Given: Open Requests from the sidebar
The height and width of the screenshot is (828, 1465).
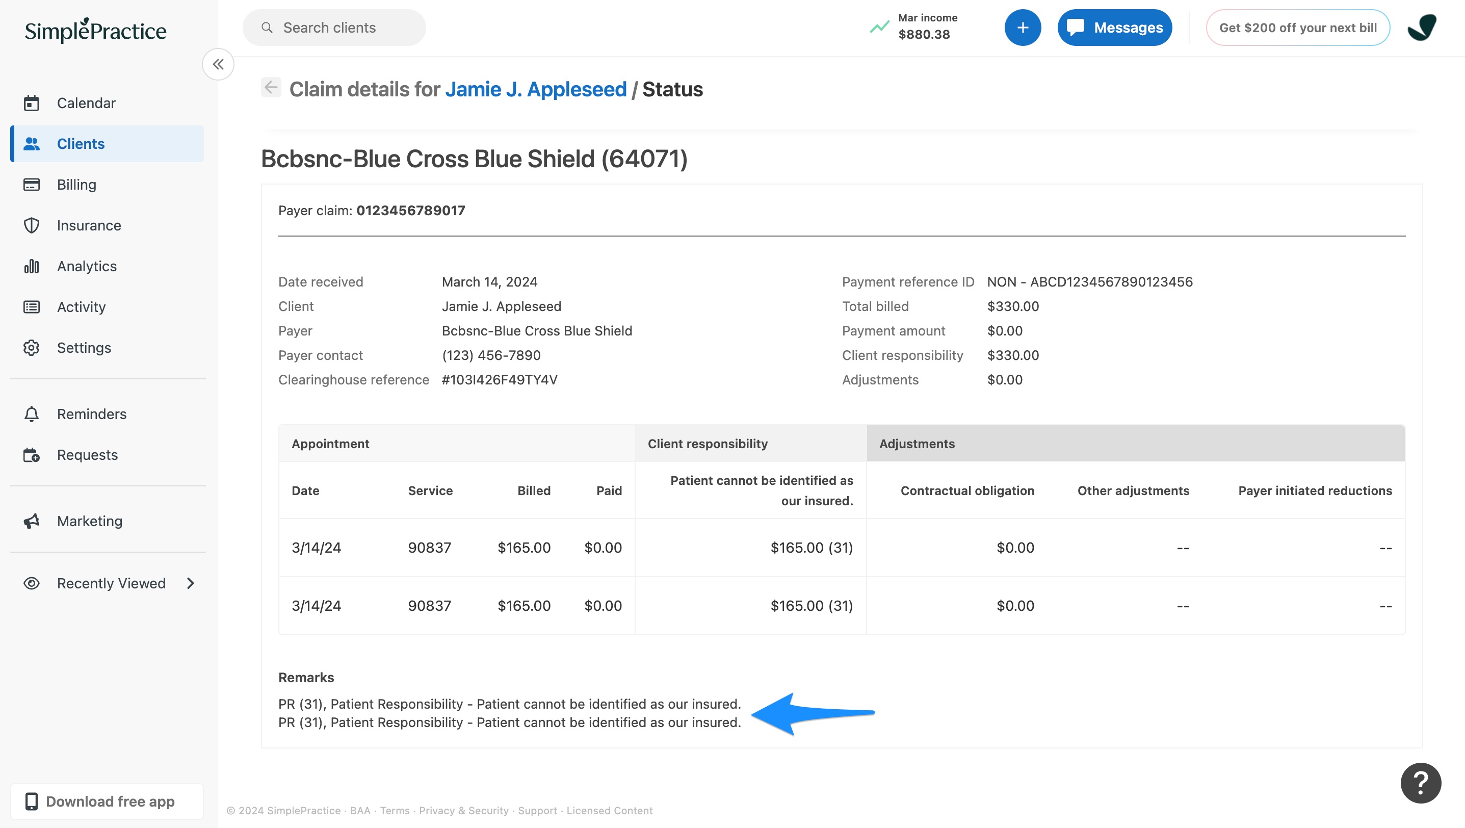Looking at the screenshot, I should click(x=87, y=455).
